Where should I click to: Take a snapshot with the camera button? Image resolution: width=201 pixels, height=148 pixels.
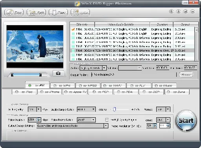(x=58, y=73)
